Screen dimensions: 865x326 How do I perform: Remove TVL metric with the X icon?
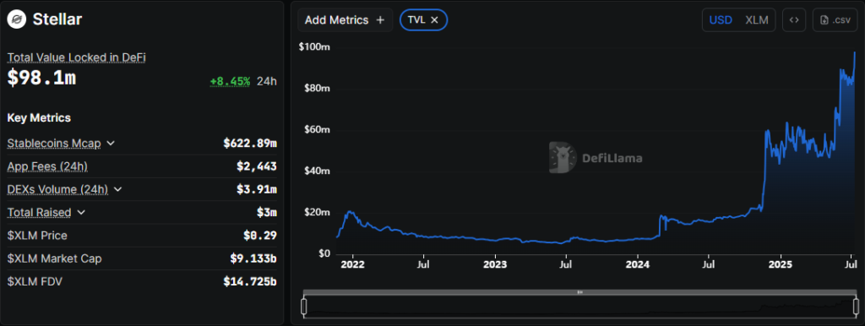[x=434, y=20]
